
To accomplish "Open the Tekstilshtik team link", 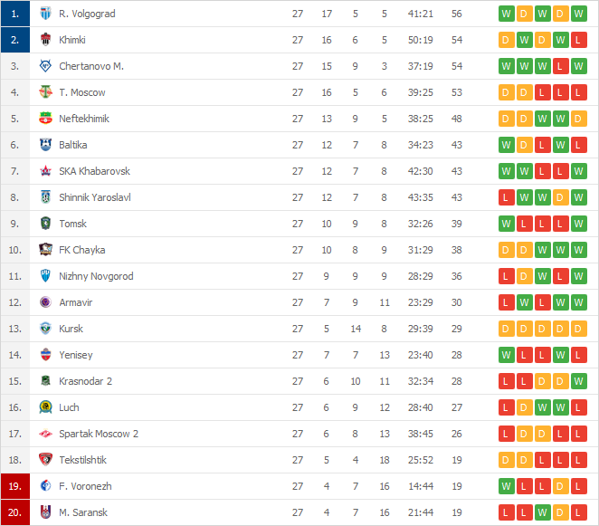I will (82, 460).
